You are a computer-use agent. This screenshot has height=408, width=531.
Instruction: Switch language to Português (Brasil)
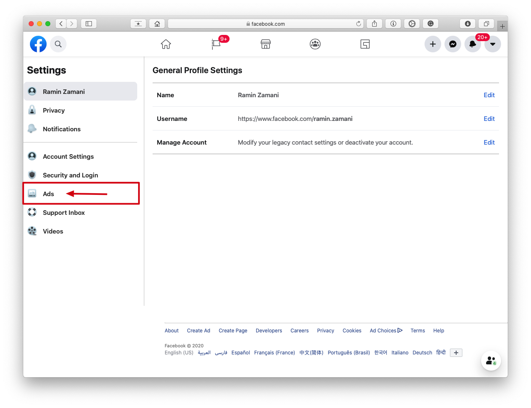click(349, 353)
